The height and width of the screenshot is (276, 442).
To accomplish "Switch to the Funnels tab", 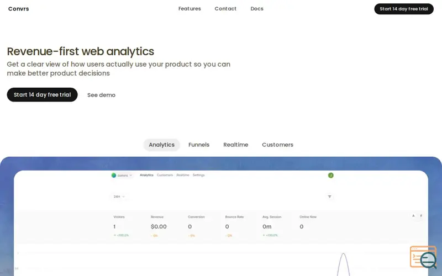I will coord(199,145).
